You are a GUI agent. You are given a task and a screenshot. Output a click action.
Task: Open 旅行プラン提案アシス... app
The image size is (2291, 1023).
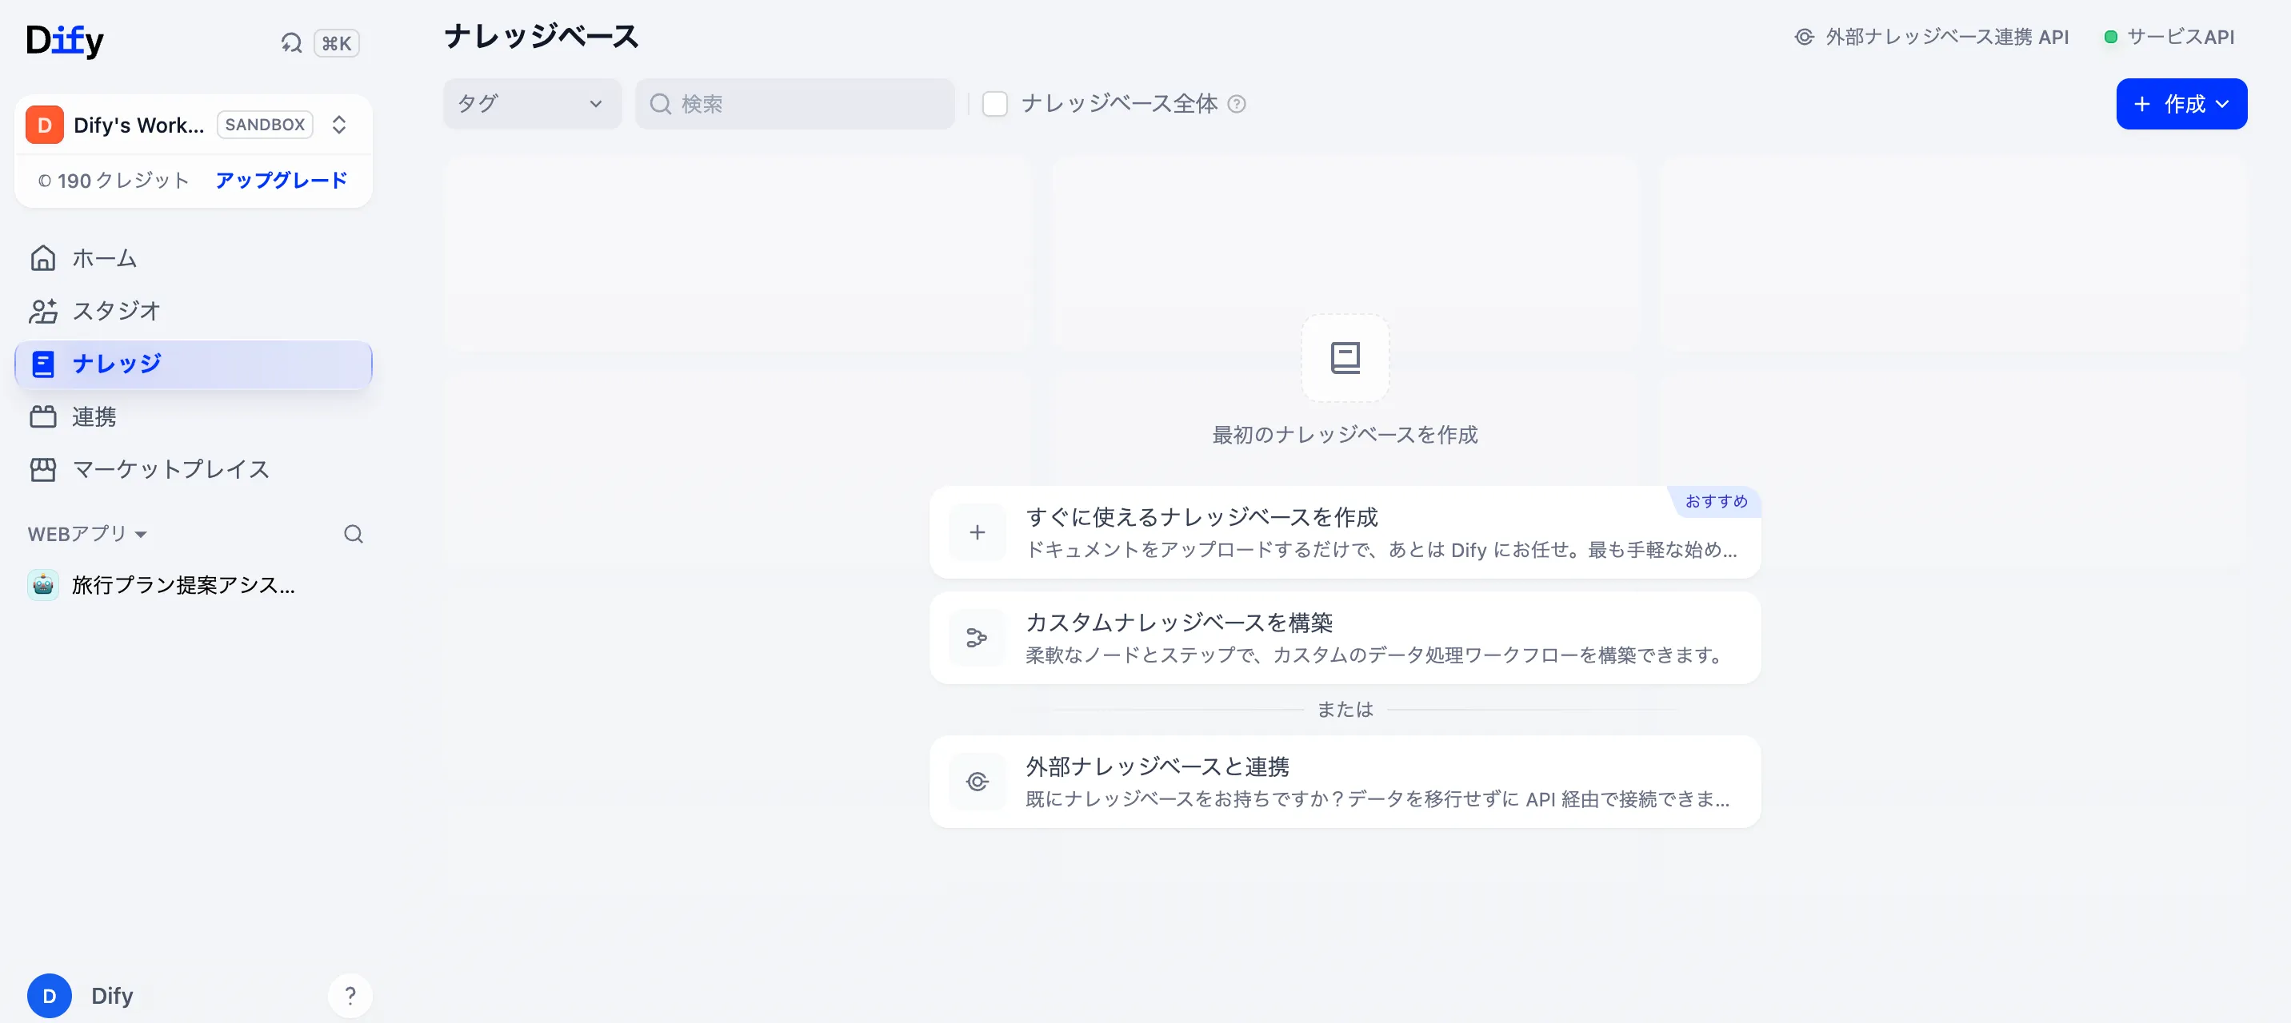coord(193,585)
